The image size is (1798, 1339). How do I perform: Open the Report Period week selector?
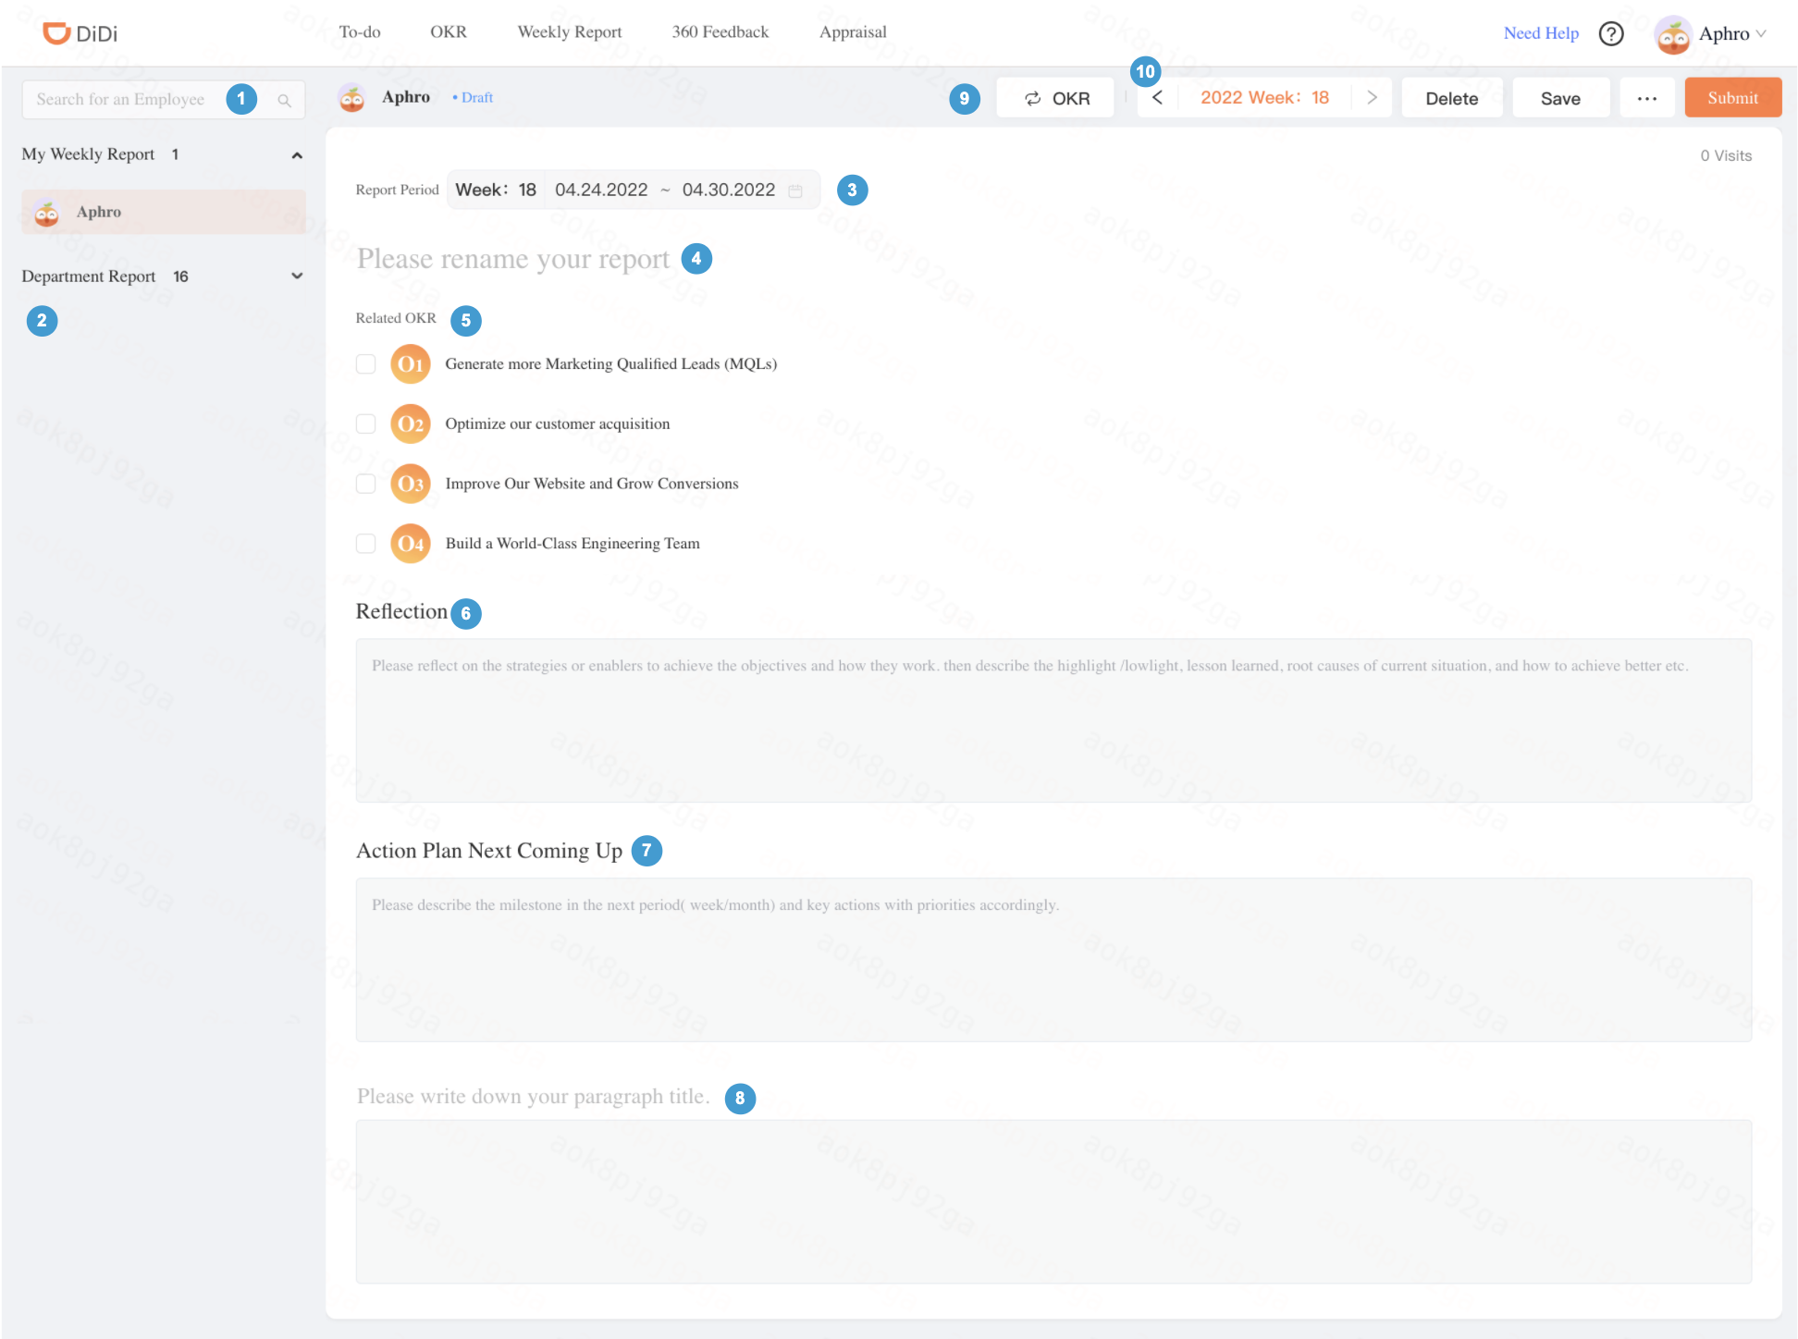pyautogui.click(x=496, y=190)
